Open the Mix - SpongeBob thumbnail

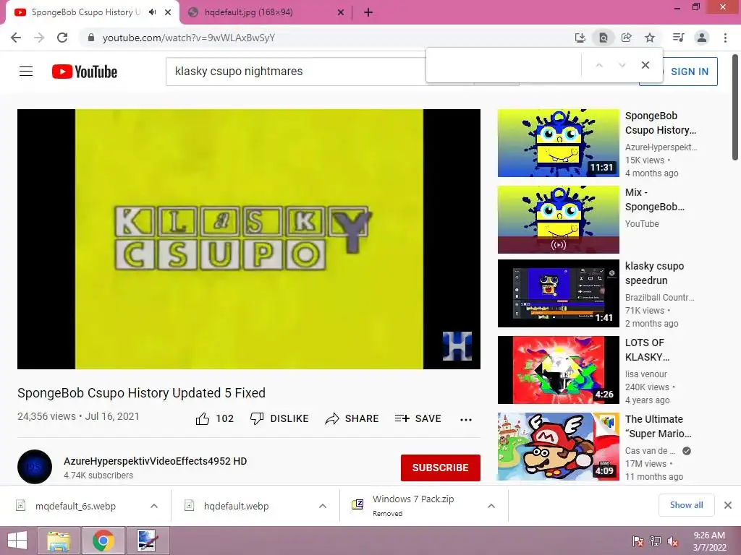558,220
